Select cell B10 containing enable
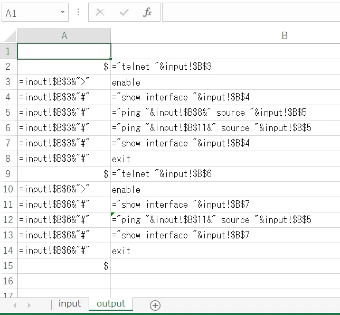The image size is (340, 315). coord(225,189)
